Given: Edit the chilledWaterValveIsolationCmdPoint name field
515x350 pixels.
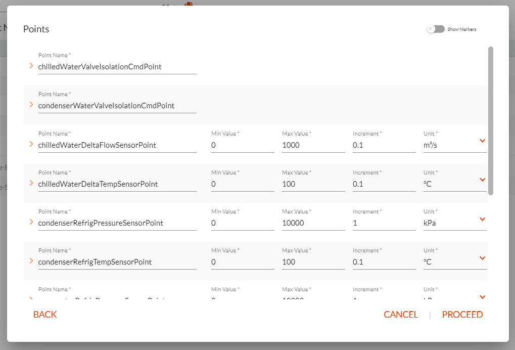Looking at the screenshot, I should tap(117, 67).
